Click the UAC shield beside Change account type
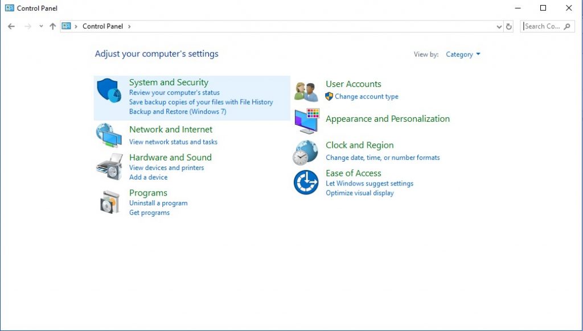This screenshot has width=583, height=331. coord(329,97)
